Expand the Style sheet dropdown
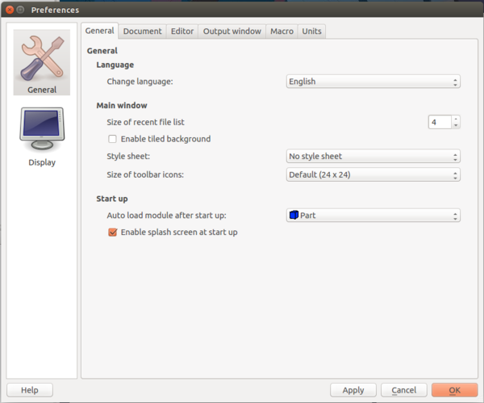This screenshot has height=403, width=484. tap(373, 157)
